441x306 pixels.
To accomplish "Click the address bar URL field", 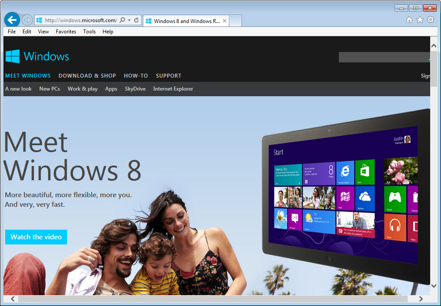I will coord(81,20).
